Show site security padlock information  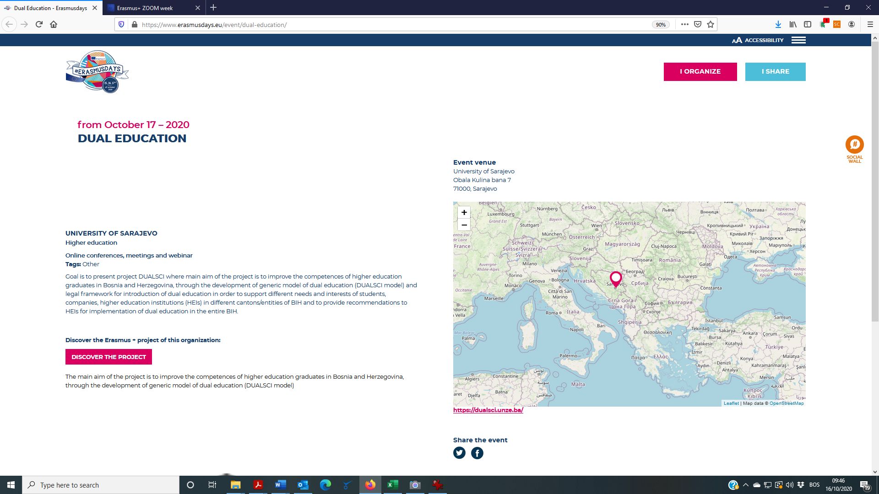[134, 25]
